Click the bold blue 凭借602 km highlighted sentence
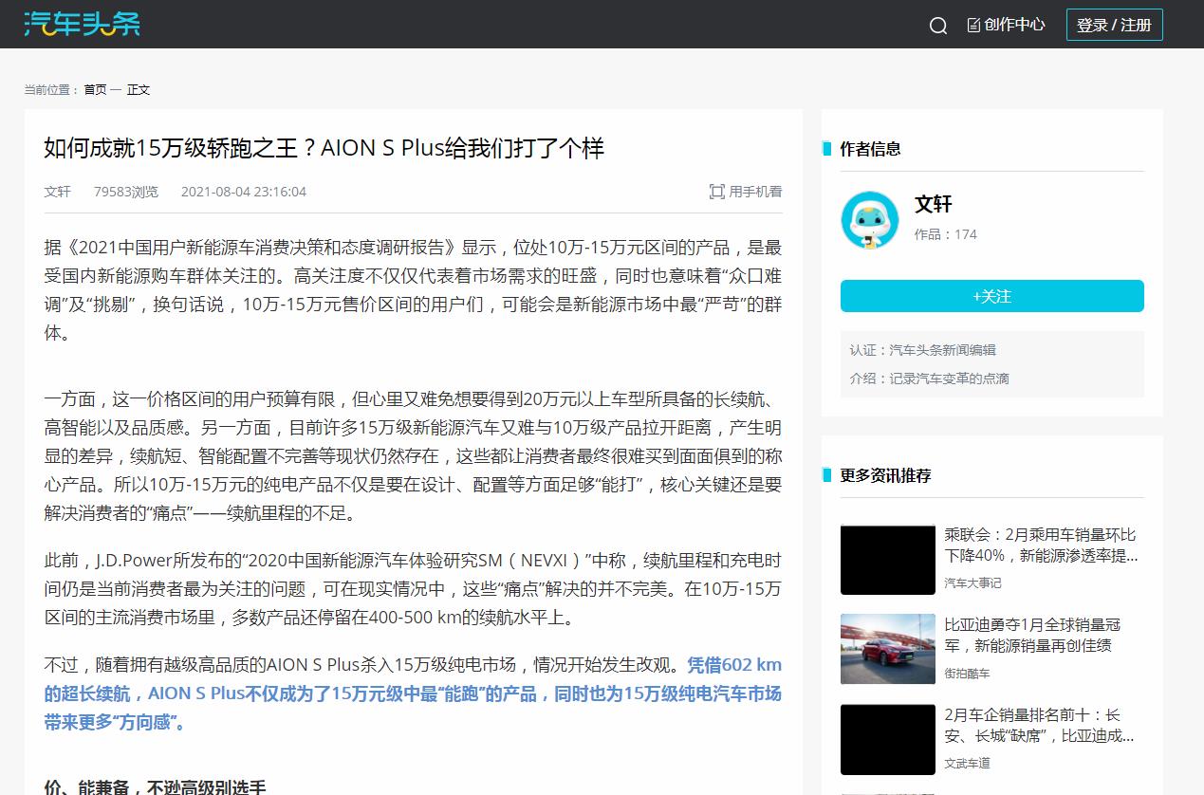The width and height of the screenshot is (1204, 795). point(413,693)
